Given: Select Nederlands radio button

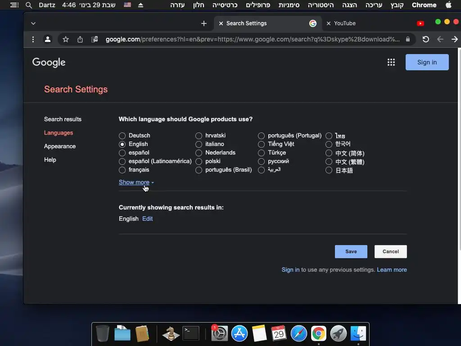Looking at the screenshot, I should pos(199,153).
